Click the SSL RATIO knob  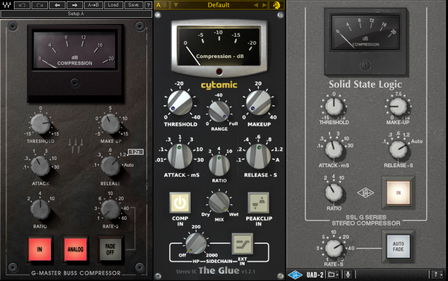334,192
